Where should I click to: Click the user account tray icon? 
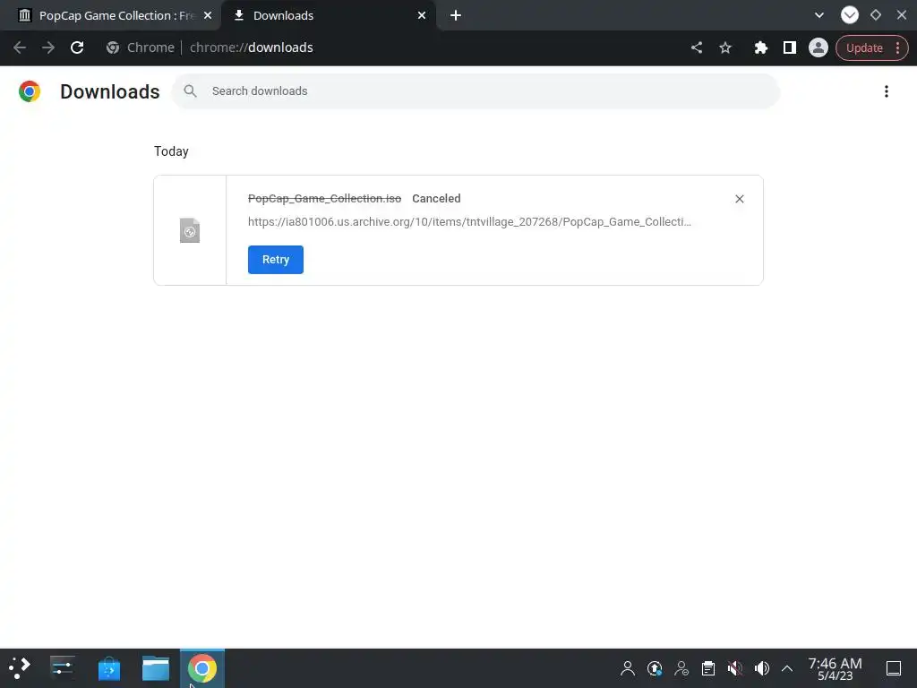point(628,668)
